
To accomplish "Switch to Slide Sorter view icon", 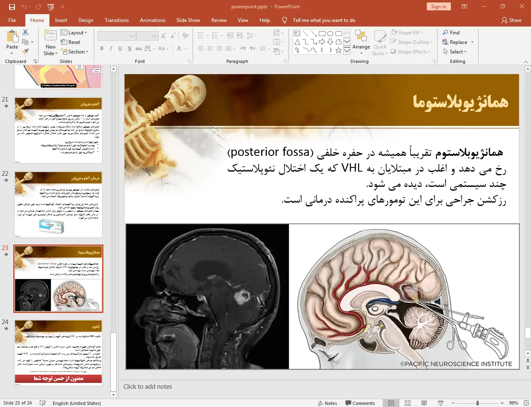I will (408, 403).
